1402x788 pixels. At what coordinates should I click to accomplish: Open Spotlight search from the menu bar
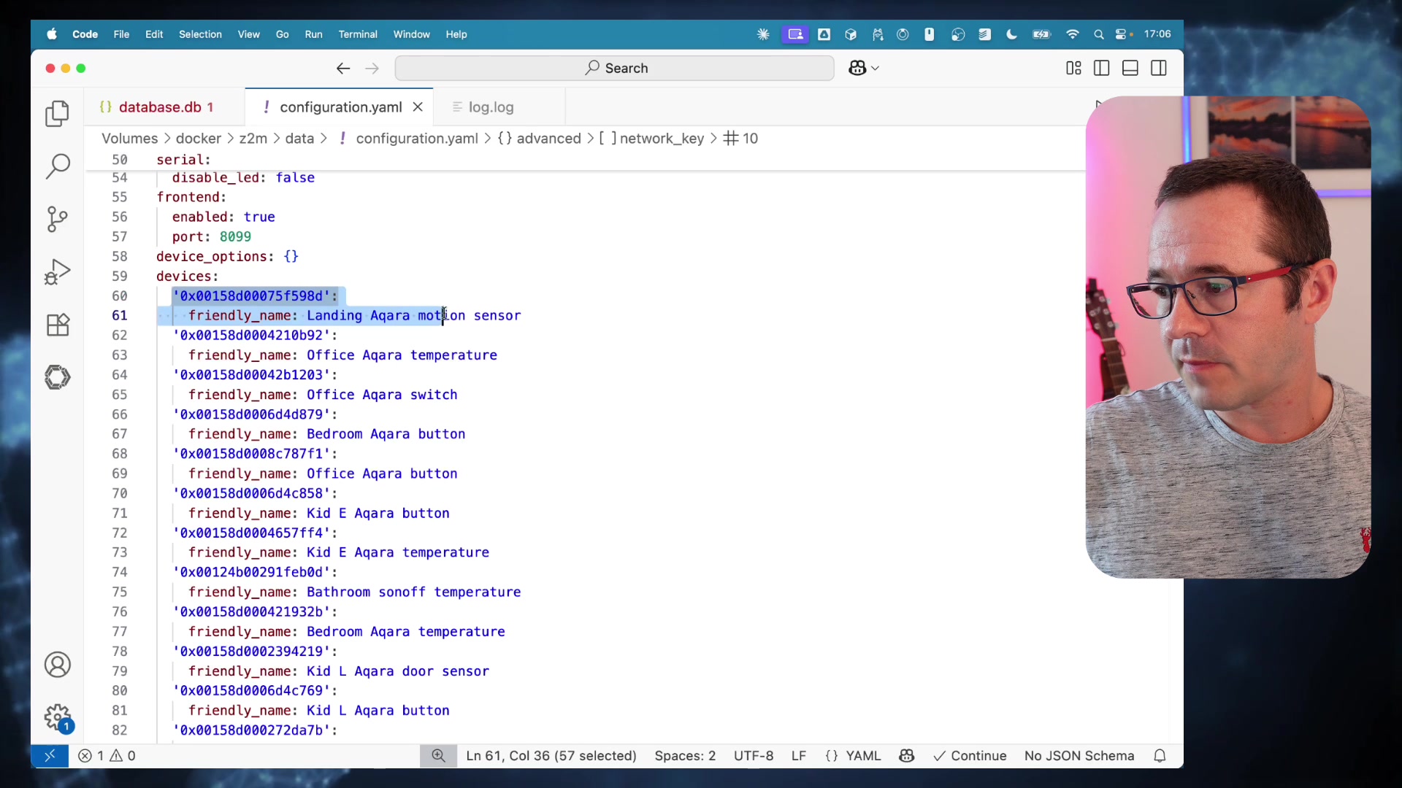(1098, 34)
